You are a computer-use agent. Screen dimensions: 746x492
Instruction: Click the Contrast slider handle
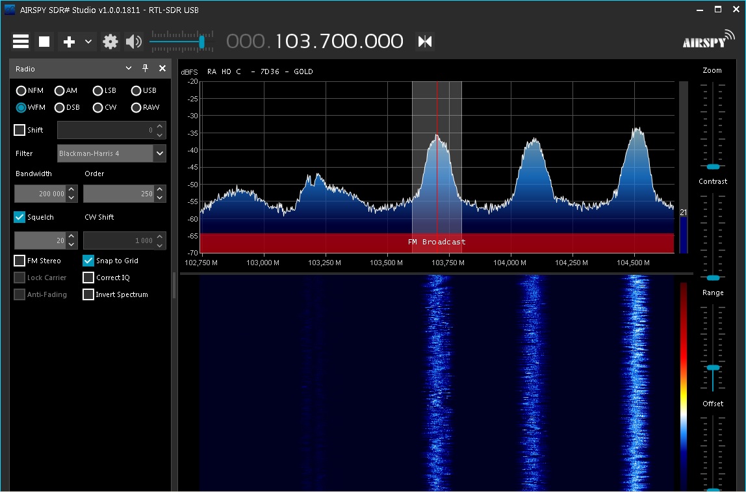713,278
